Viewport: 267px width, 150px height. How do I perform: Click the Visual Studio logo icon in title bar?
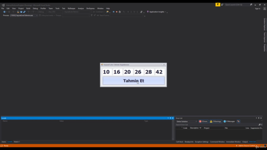tap(3, 5)
